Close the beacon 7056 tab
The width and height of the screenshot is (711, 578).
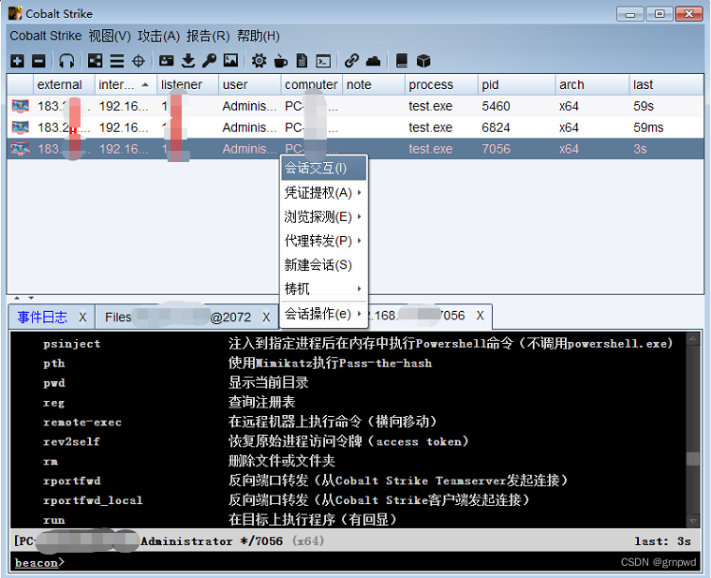[x=481, y=316]
